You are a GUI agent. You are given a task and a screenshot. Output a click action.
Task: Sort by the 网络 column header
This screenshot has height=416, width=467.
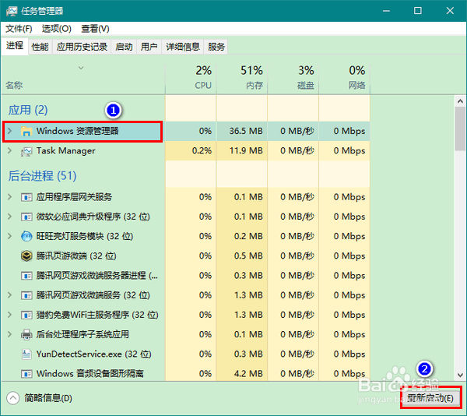pyautogui.click(x=344, y=78)
